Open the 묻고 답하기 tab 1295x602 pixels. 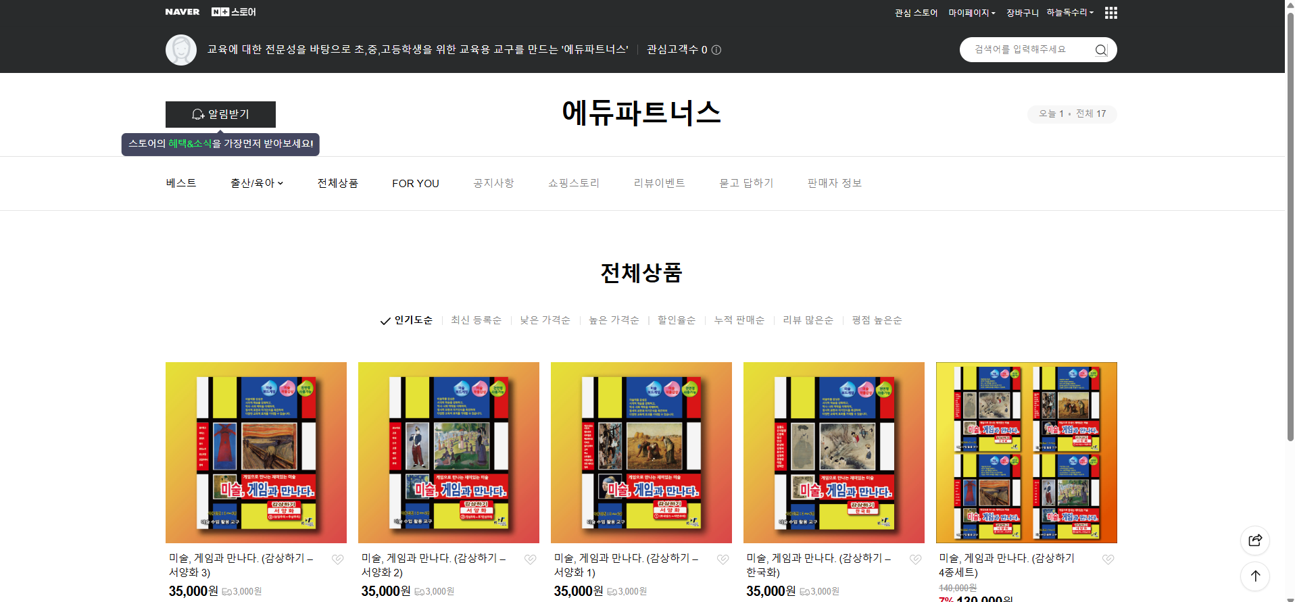(x=747, y=183)
